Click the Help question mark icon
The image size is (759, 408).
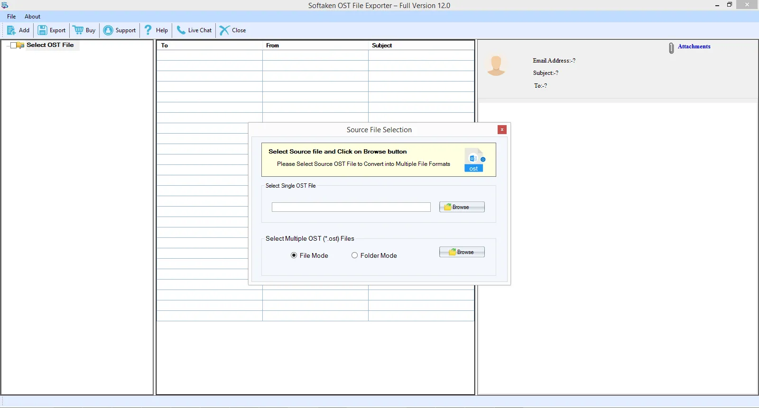pyautogui.click(x=148, y=30)
